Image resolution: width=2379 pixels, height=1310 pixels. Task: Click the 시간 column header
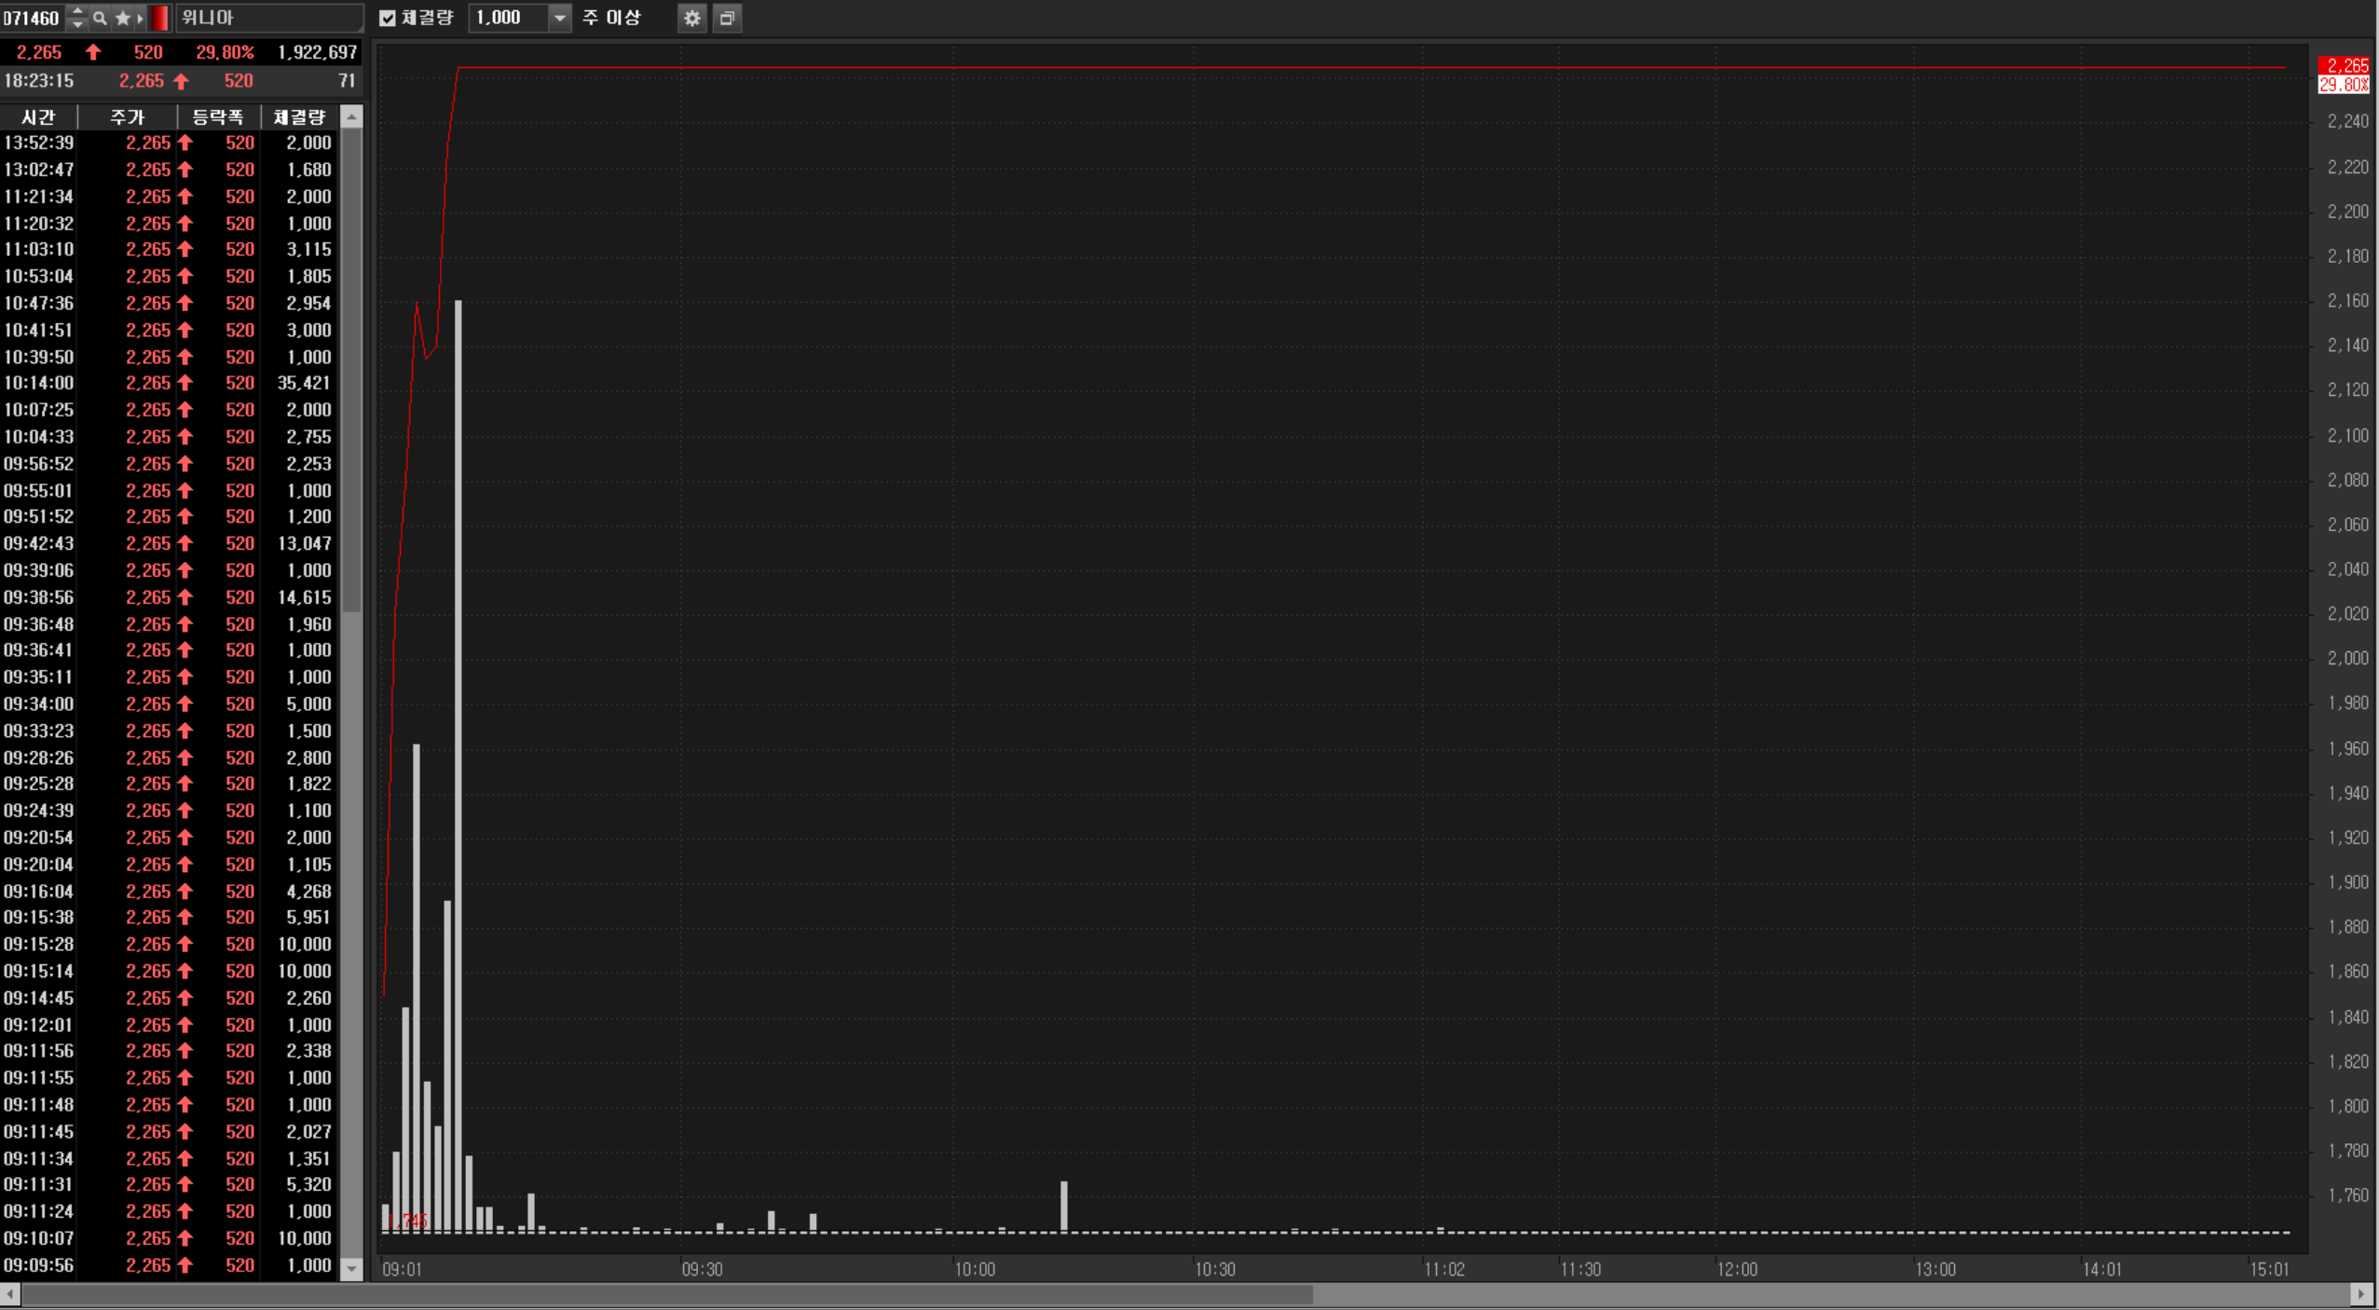click(x=38, y=116)
